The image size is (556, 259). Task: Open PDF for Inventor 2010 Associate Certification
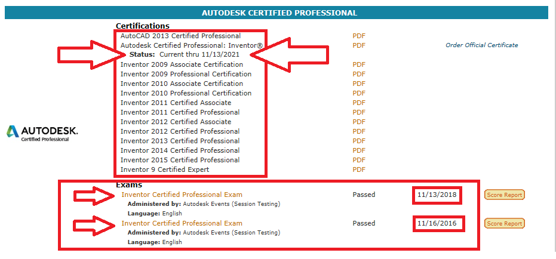pos(359,84)
